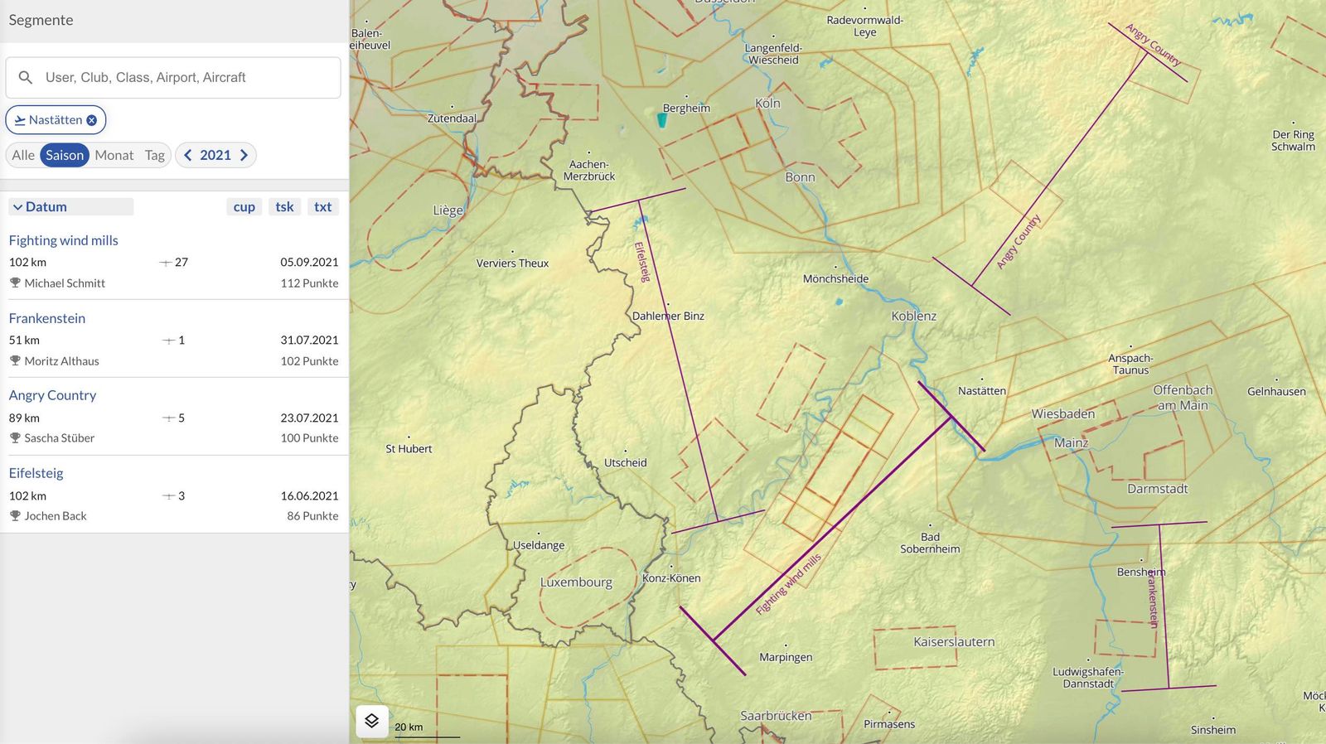Go to previous year before 2021
1326x744 pixels.
pyautogui.click(x=188, y=155)
